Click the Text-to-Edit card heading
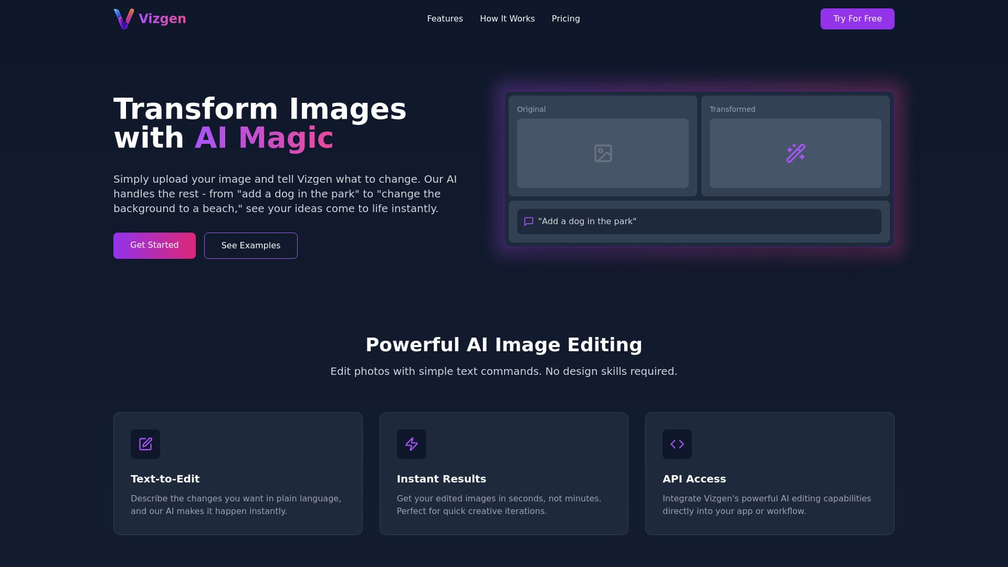The width and height of the screenshot is (1008, 567). [x=165, y=479]
